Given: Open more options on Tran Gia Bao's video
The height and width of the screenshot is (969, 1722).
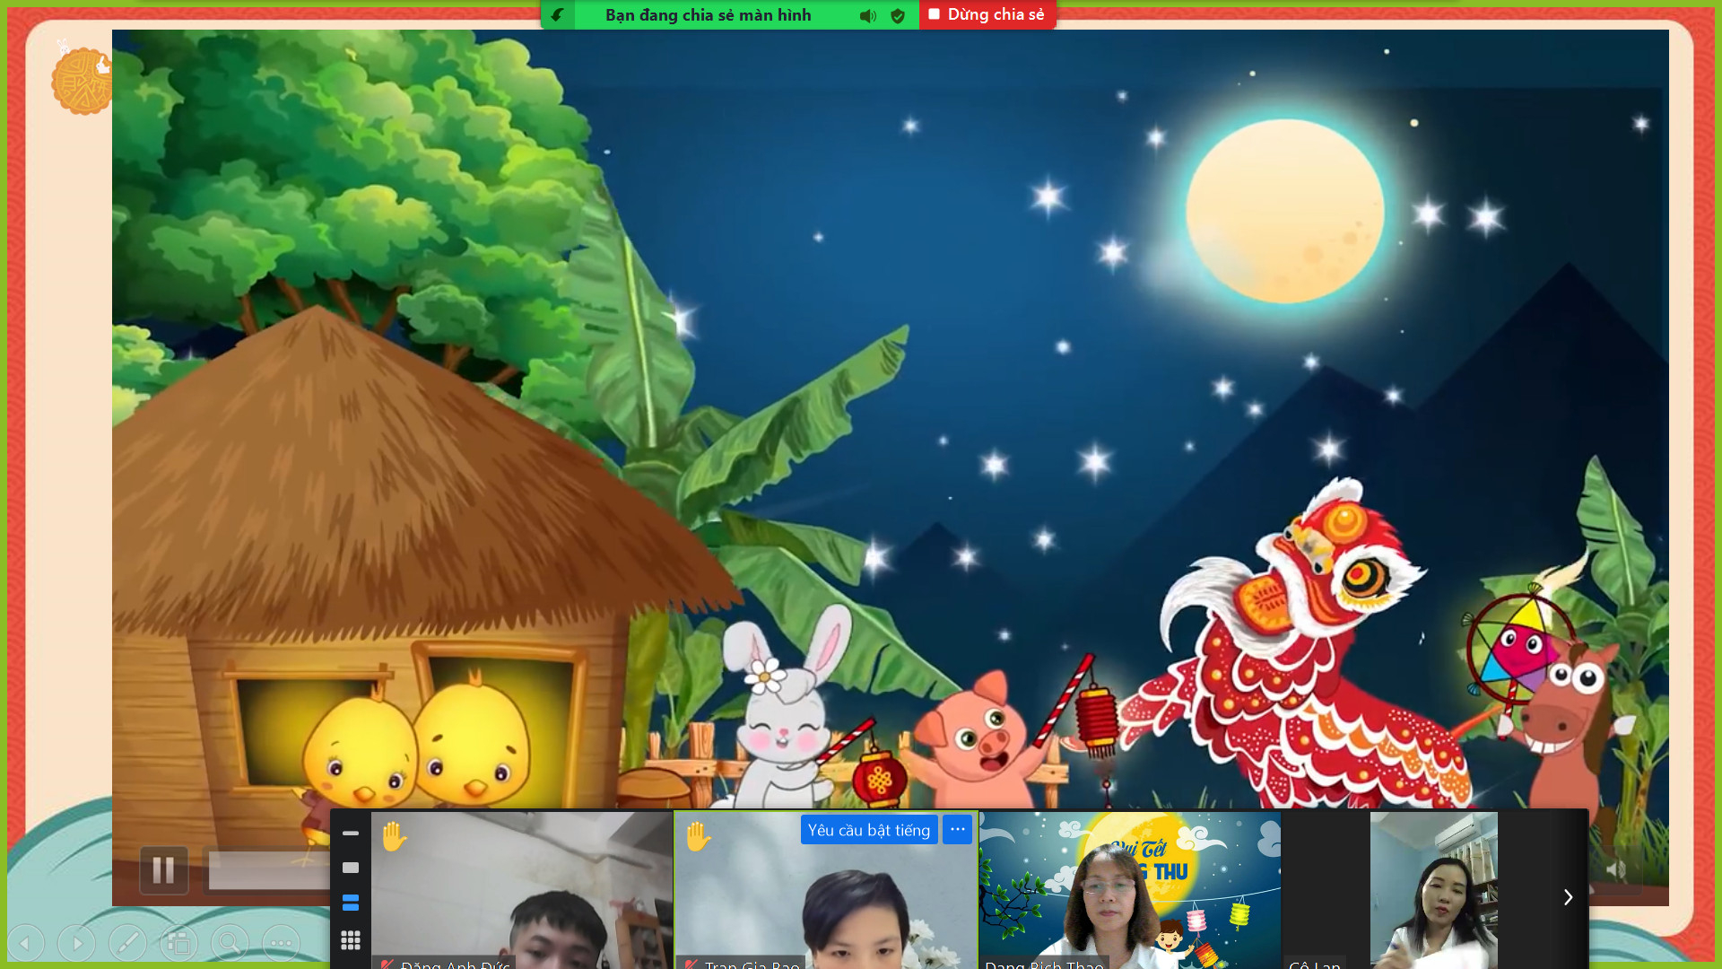Looking at the screenshot, I should pyautogui.click(x=957, y=829).
